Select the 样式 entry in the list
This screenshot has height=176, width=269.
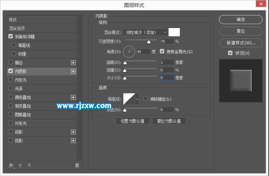click(42, 20)
